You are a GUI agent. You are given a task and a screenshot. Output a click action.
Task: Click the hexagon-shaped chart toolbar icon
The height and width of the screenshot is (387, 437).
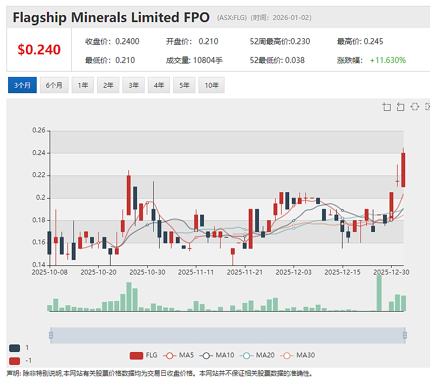pyautogui.click(x=415, y=107)
